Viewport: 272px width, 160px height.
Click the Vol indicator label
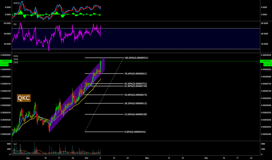click(15, 144)
